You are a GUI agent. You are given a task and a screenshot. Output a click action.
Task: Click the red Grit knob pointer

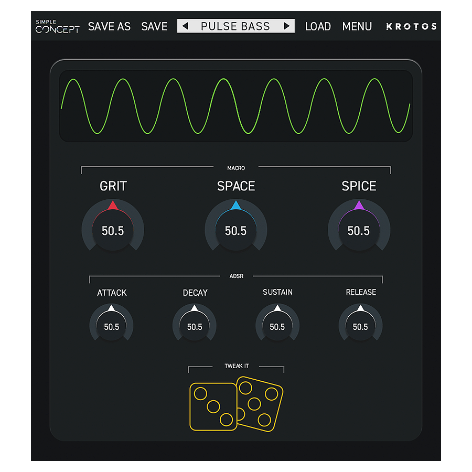113,205
